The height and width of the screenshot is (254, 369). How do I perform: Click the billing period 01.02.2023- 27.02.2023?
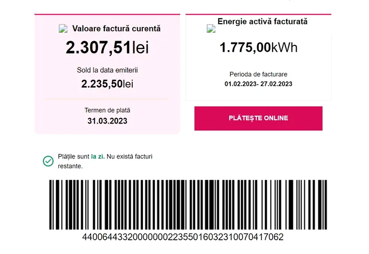[x=258, y=84]
